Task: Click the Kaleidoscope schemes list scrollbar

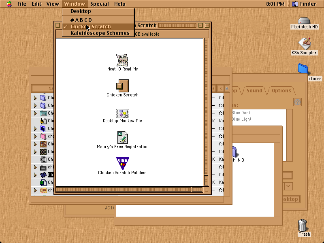Action: tap(290, 135)
